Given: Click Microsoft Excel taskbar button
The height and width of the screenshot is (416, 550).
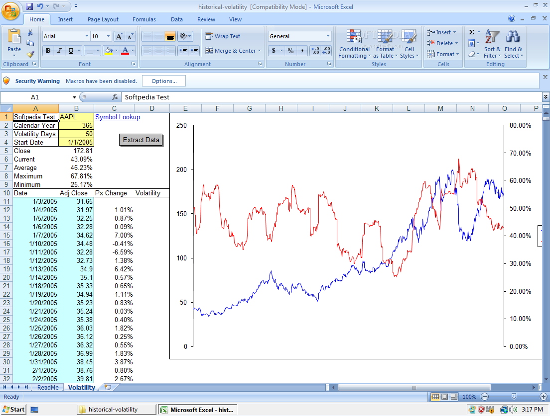Looking at the screenshot, I should pyautogui.click(x=197, y=410).
